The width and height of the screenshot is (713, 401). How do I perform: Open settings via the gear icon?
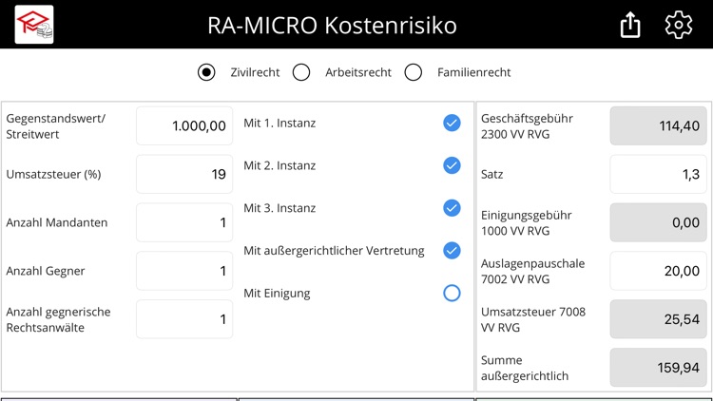(x=679, y=25)
